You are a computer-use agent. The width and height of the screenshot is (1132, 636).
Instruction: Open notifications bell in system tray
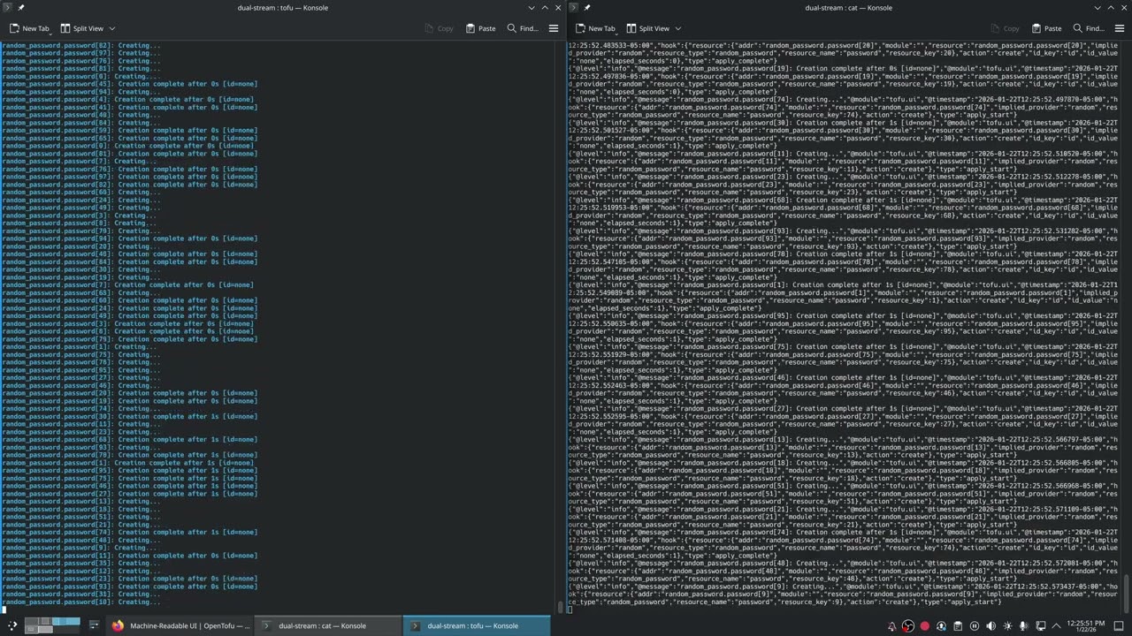[891, 625]
